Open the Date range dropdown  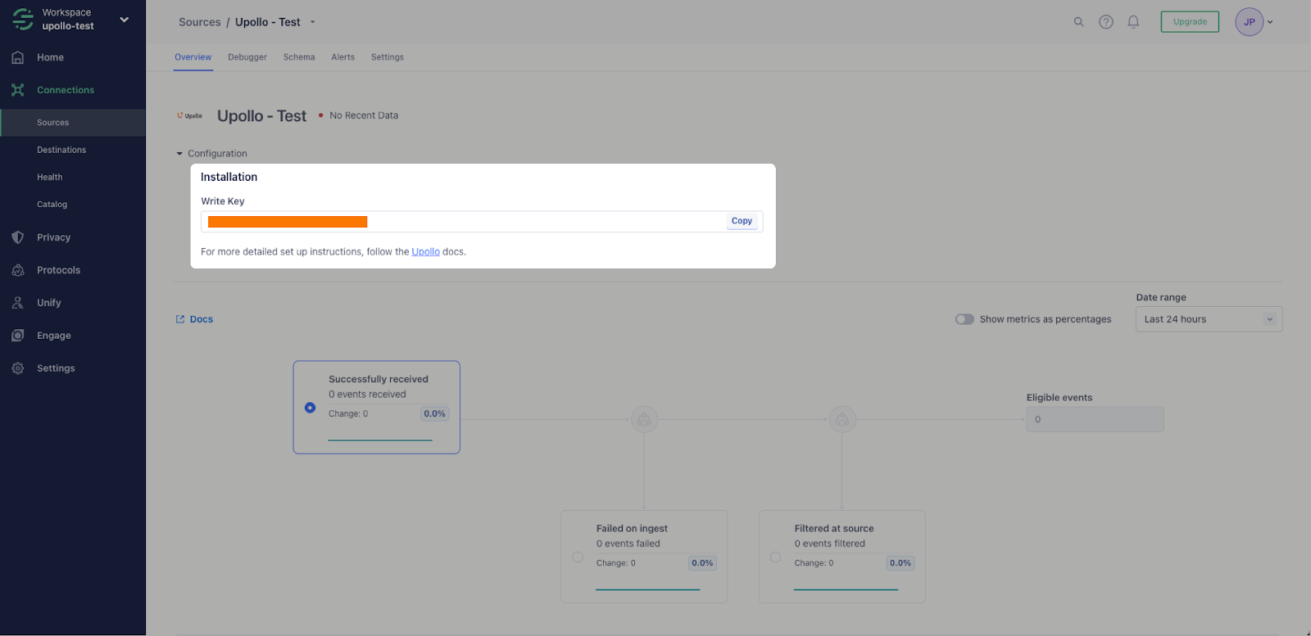pos(1209,319)
